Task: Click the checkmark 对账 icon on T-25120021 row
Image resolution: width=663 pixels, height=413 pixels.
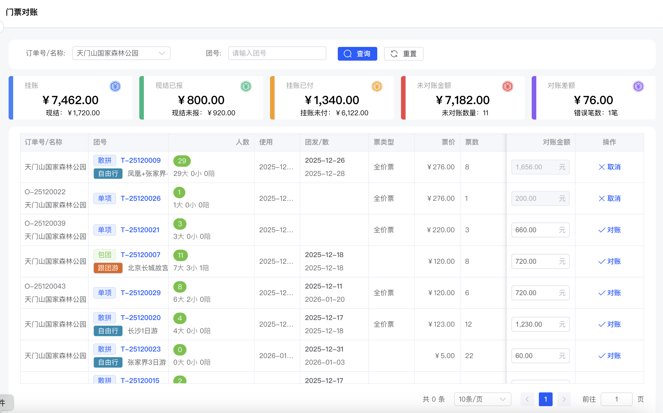Action: [x=601, y=230]
